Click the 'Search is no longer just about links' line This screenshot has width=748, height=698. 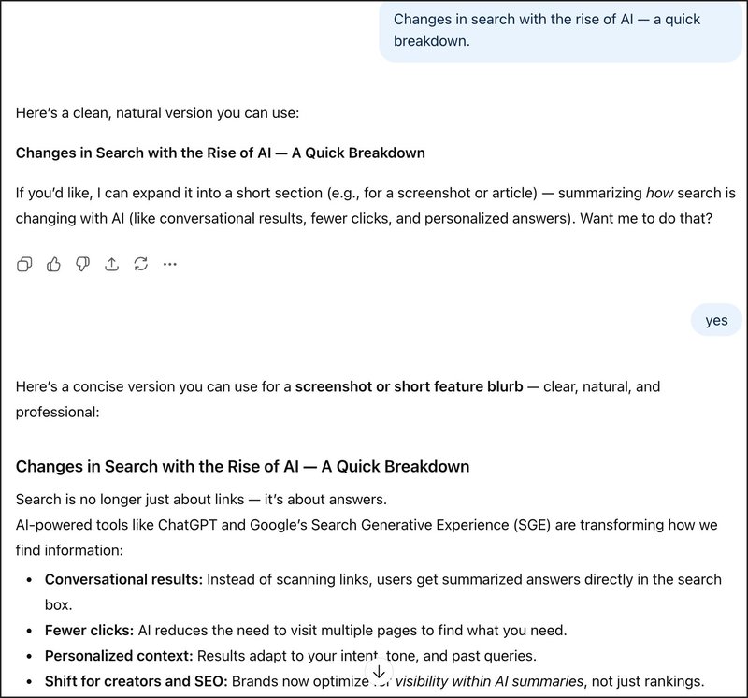[x=201, y=499]
